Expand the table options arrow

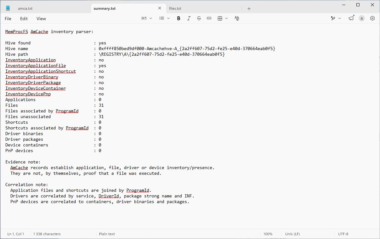(226, 19)
